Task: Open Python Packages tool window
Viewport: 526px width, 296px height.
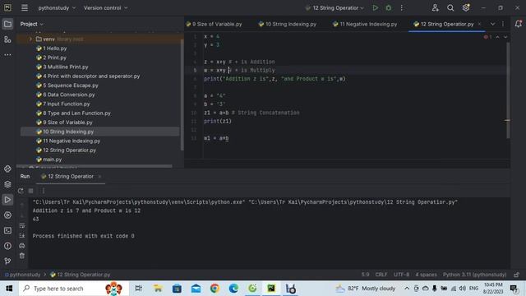Action: point(7,169)
